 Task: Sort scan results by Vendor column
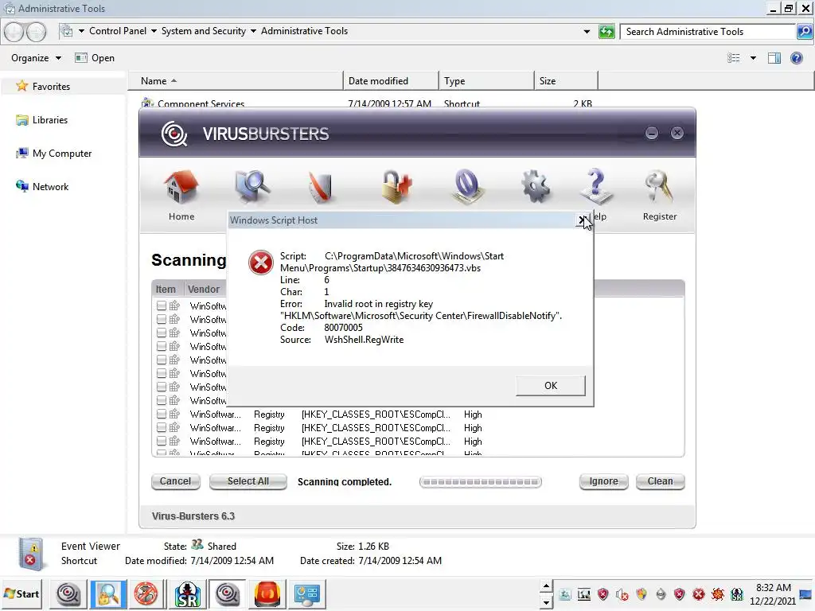(x=204, y=290)
